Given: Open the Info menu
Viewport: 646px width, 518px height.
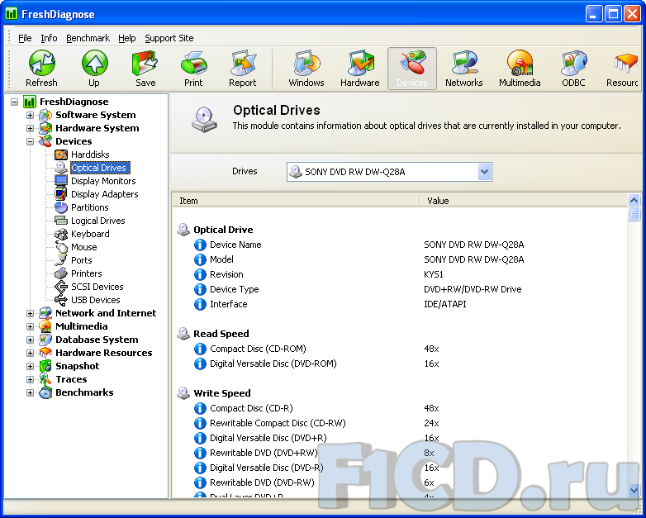Looking at the screenshot, I should (49, 38).
